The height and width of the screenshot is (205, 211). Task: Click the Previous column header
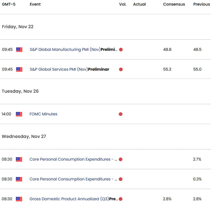201,4
